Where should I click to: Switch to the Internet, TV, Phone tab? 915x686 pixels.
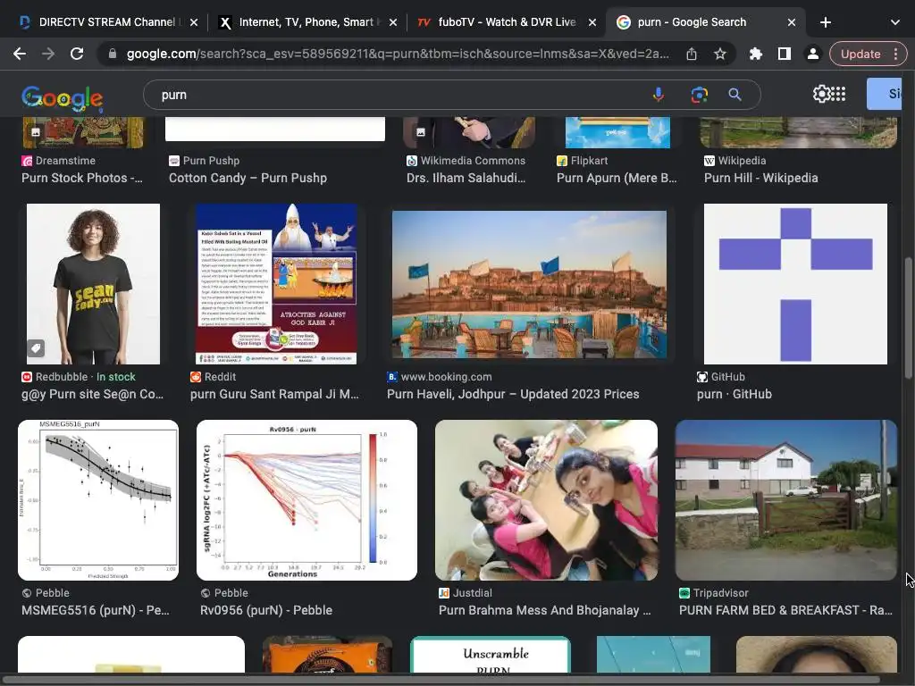point(307,22)
